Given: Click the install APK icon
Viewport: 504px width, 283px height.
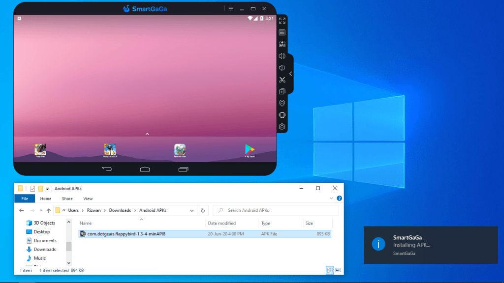Looking at the screenshot, I should pyautogui.click(x=282, y=44).
